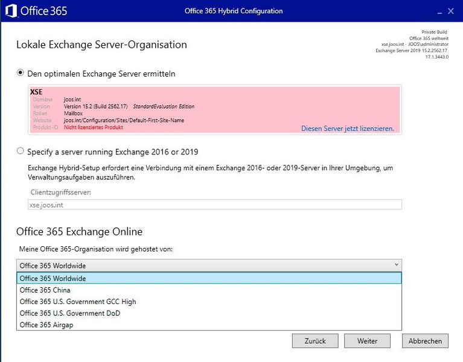Click 'Diesen Server jetzt lizenzieren' link
463x362 pixels.
(x=348, y=129)
